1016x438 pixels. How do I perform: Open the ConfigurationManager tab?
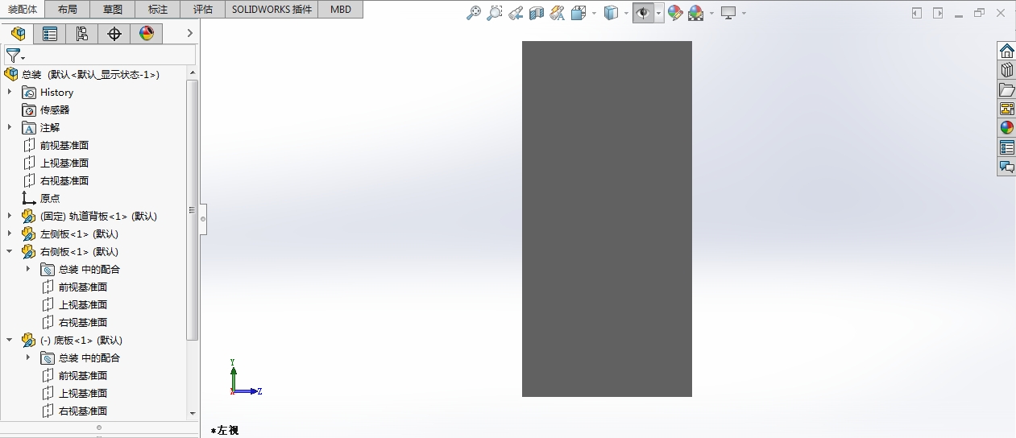82,33
